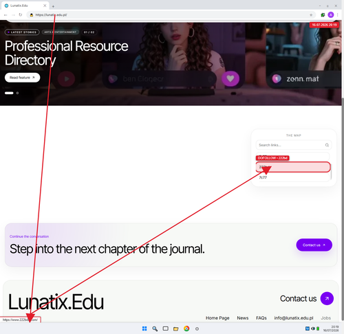
Task: Open the Home Page footer link
Action: click(x=217, y=318)
